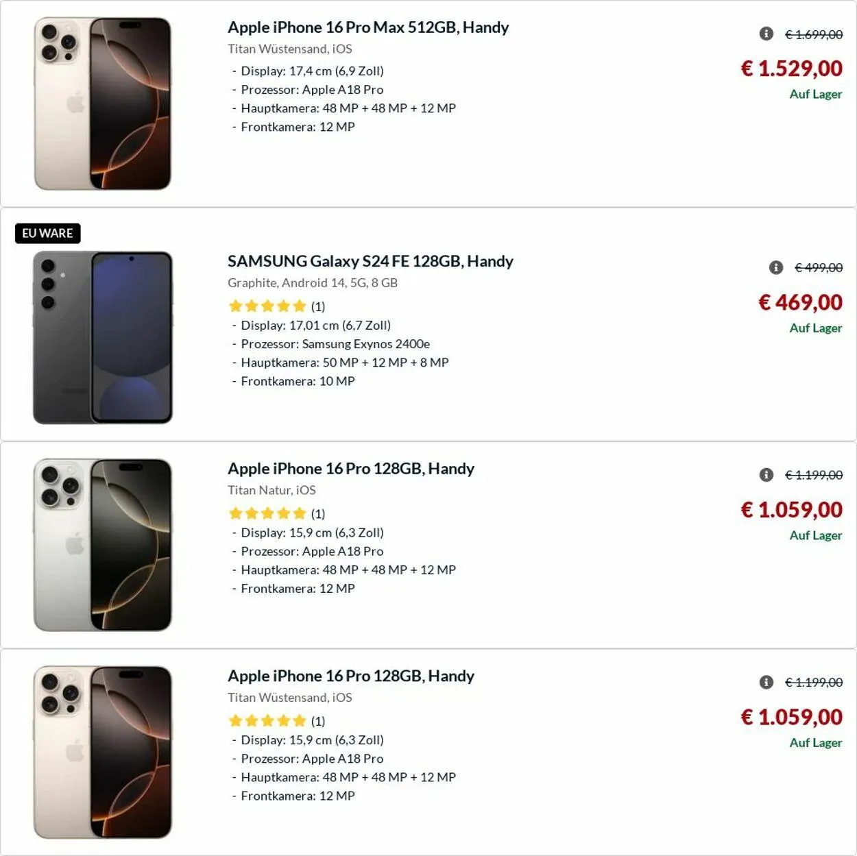Viewport: 857px width, 856px height.
Task: Click star rating of Titan Natur iPhone 16 Pro
Action: click(x=267, y=513)
